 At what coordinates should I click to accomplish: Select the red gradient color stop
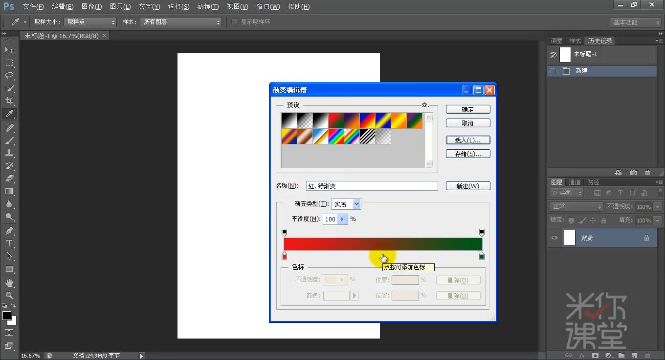(x=285, y=256)
